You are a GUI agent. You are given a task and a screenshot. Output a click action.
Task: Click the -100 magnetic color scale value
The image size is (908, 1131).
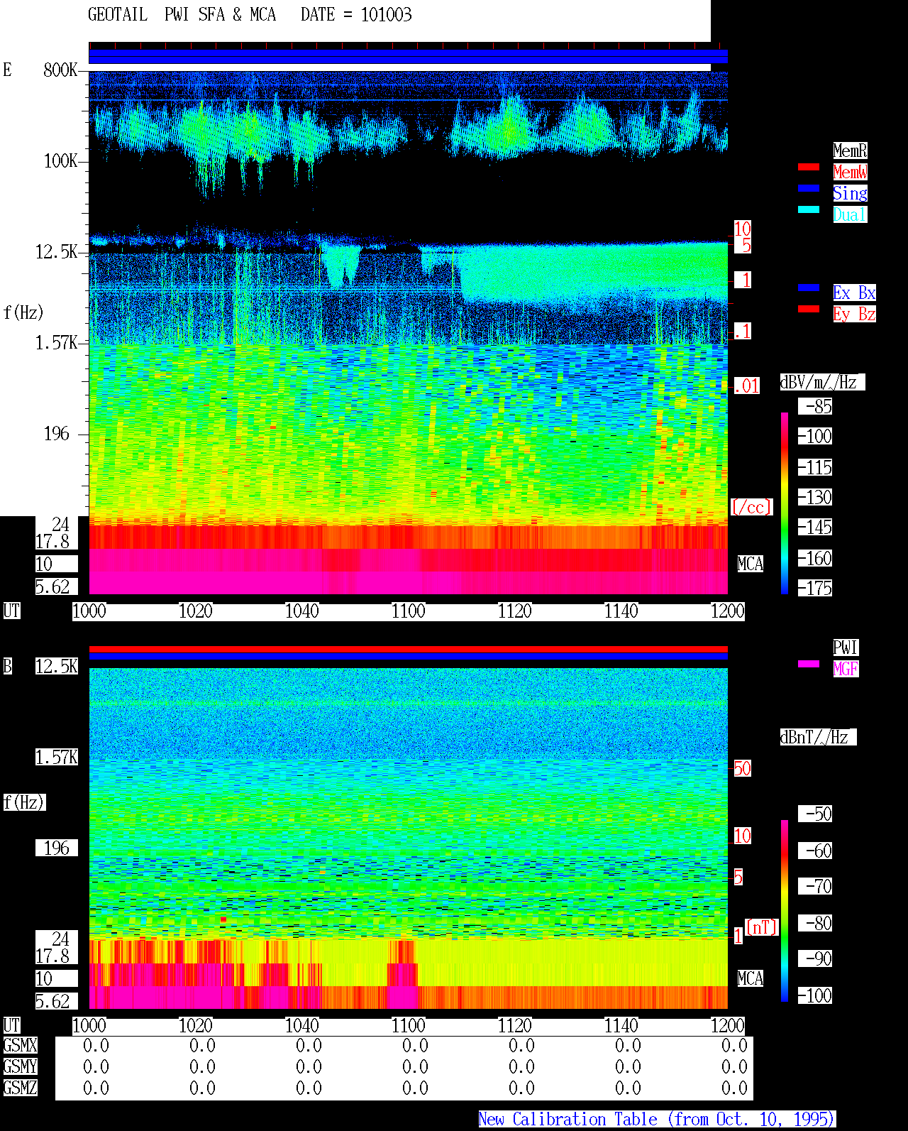[x=815, y=995]
